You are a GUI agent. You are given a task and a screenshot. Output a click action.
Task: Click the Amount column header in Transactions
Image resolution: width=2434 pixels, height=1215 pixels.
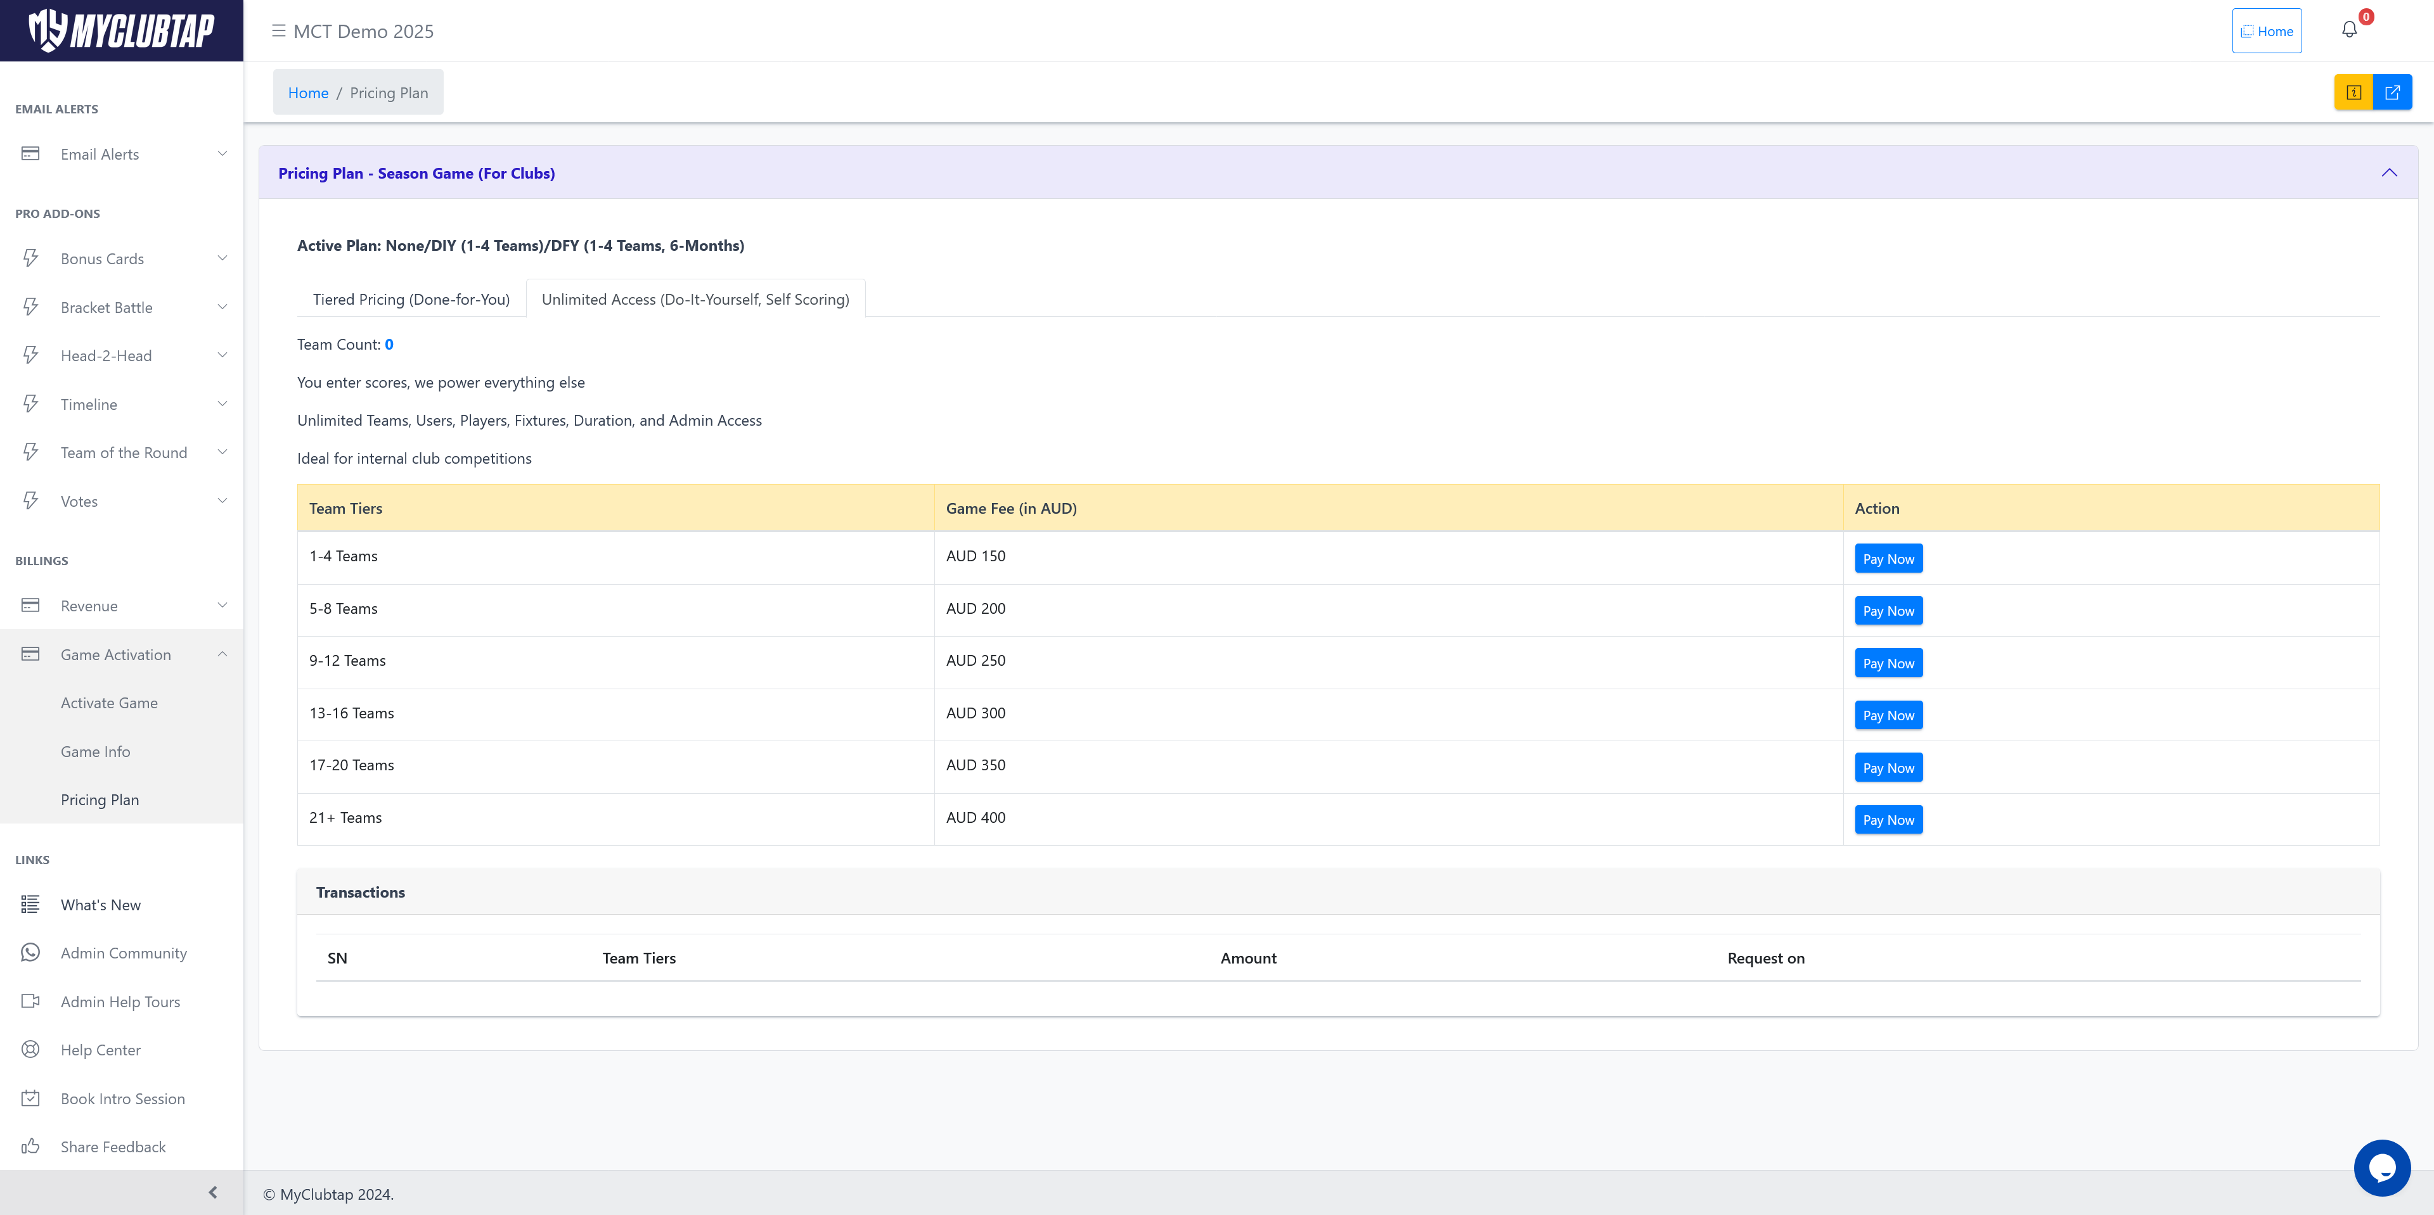point(1247,958)
